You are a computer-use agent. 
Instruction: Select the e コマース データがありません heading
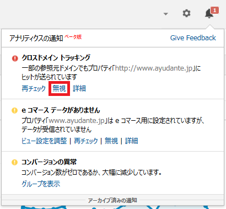(61, 110)
